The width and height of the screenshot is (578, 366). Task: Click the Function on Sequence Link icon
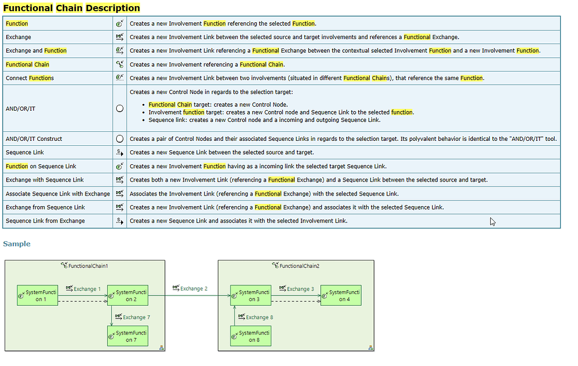tap(120, 167)
